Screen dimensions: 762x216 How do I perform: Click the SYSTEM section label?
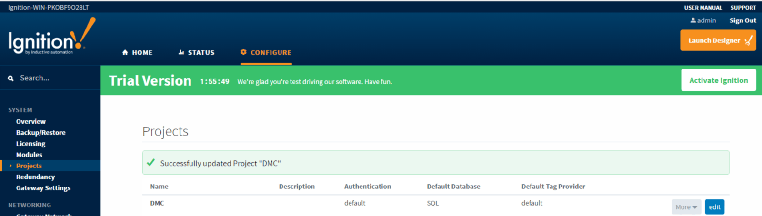[x=20, y=110]
